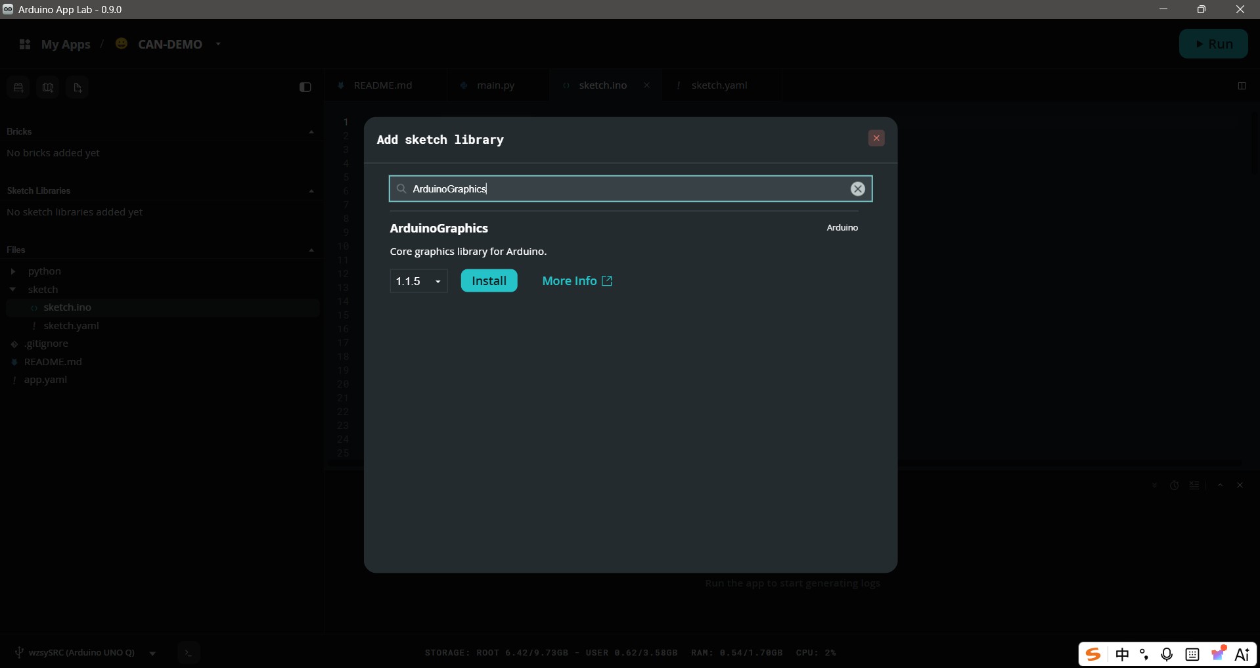Go to My Apps
1260x668 pixels.
[x=66, y=45]
